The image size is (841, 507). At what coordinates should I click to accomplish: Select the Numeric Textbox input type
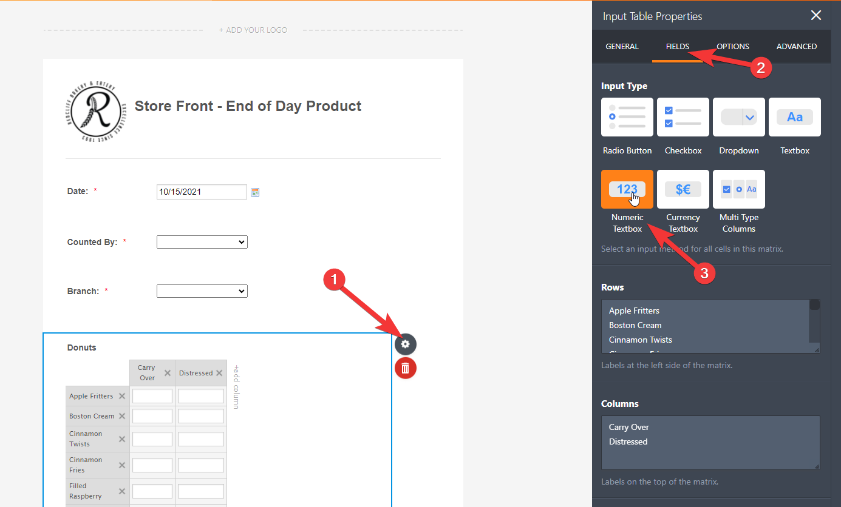627,190
